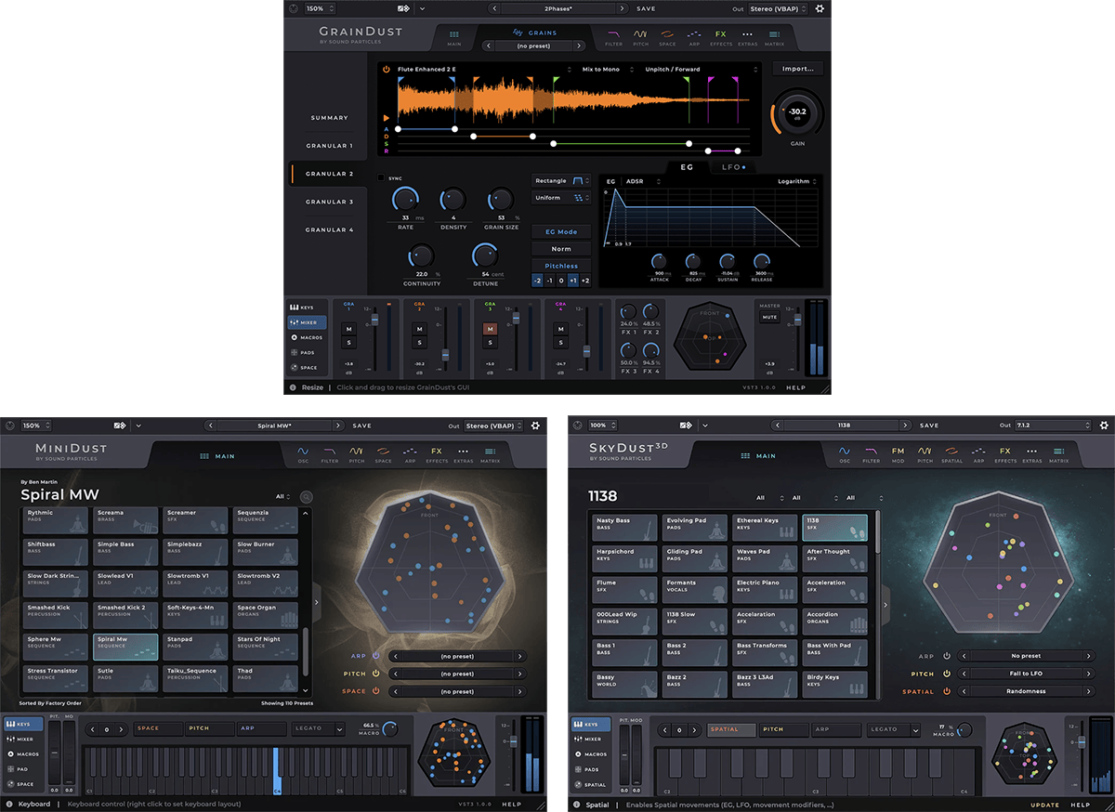The height and width of the screenshot is (812, 1115).
Task: Open MiniDust's Extras panel
Action: pyautogui.click(x=465, y=455)
